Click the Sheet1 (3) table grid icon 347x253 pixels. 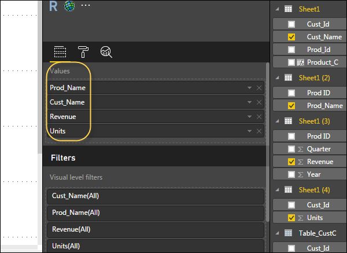(x=288, y=121)
